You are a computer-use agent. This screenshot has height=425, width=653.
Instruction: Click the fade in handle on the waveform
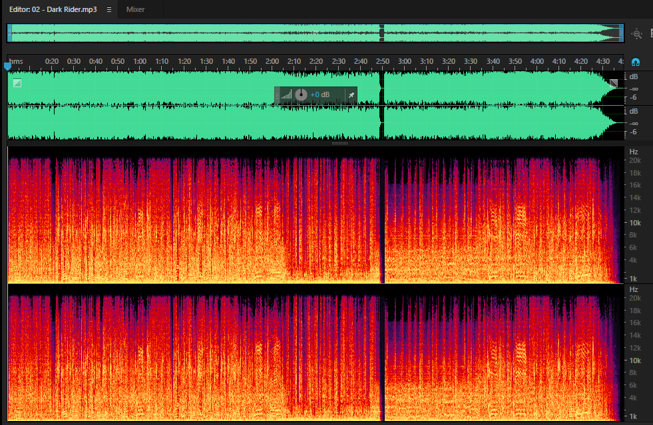point(17,83)
